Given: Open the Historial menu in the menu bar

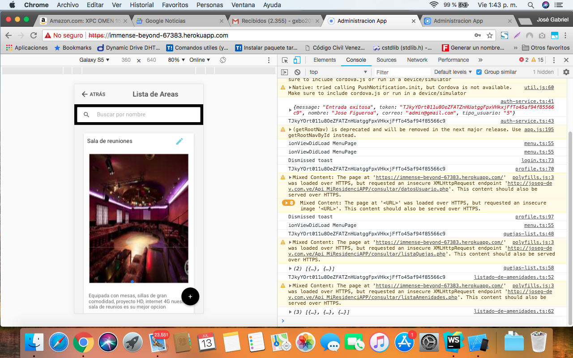Looking at the screenshot, I should (141, 5).
